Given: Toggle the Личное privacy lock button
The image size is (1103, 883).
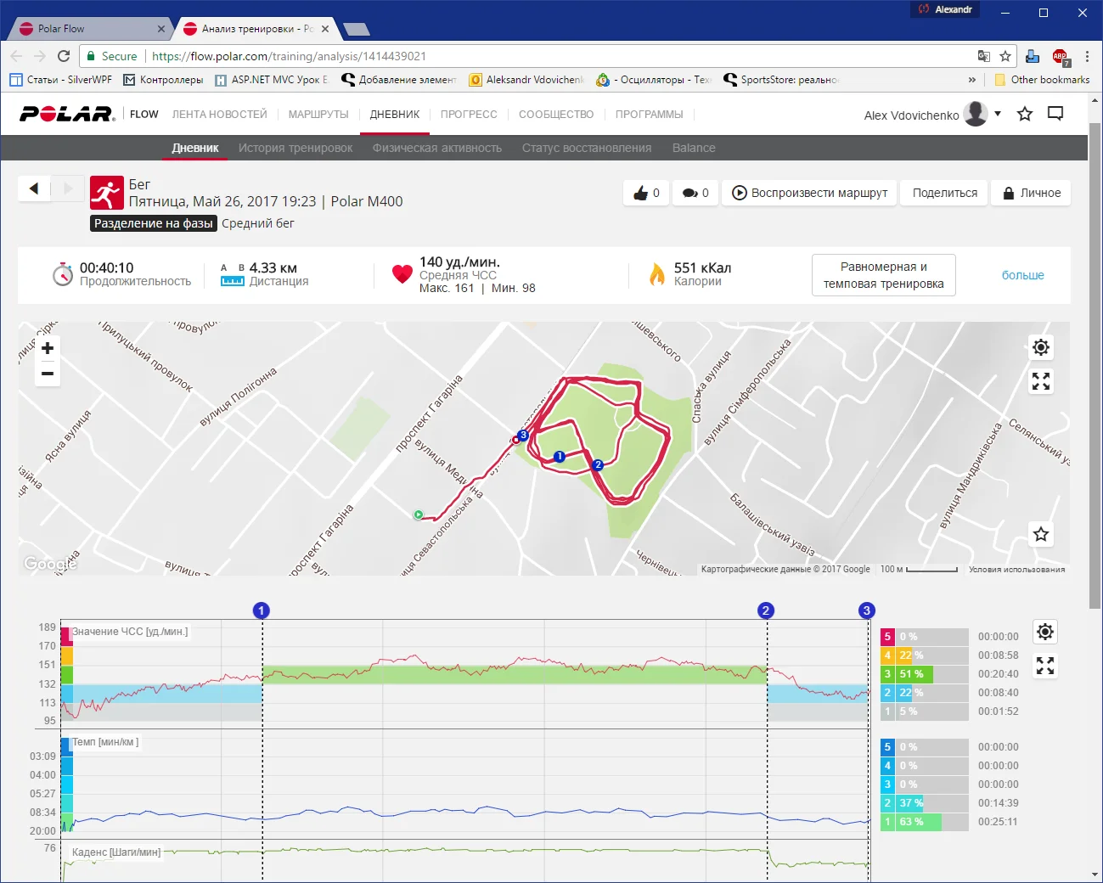Looking at the screenshot, I should 1032,193.
